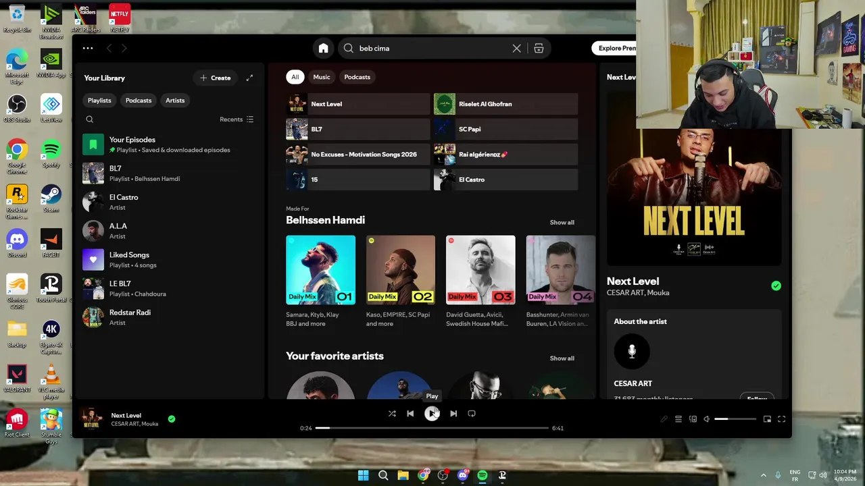Click the Explore Premium button
The height and width of the screenshot is (486, 865).
pyautogui.click(x=614, y=49)
